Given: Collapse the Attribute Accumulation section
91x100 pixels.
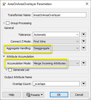Looking at the screenshot, I should pos(4,56).
